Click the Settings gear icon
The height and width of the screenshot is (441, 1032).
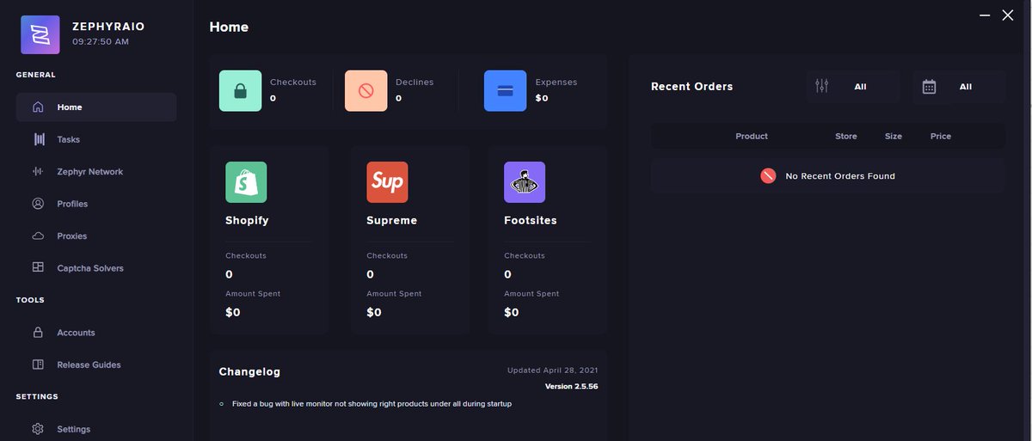(x=38, y=429)
